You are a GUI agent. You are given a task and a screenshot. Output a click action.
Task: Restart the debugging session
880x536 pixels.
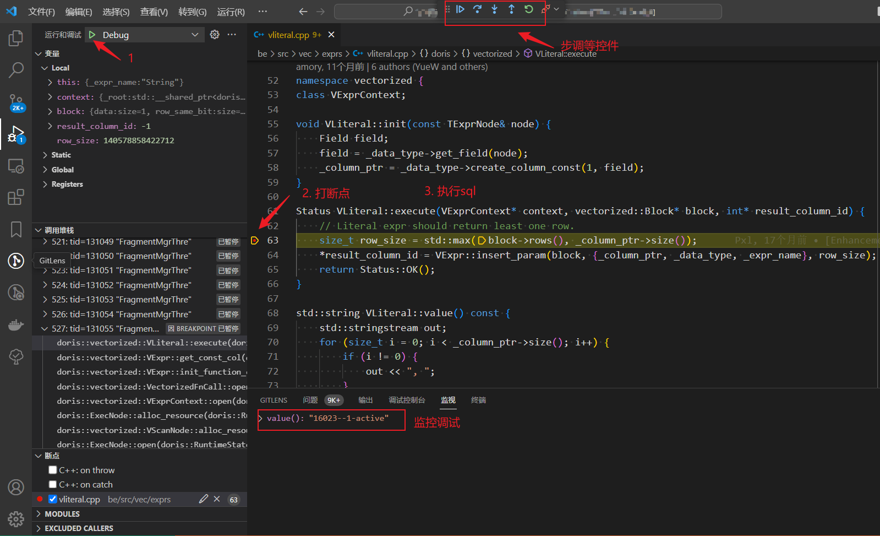(x=528, y=9)
